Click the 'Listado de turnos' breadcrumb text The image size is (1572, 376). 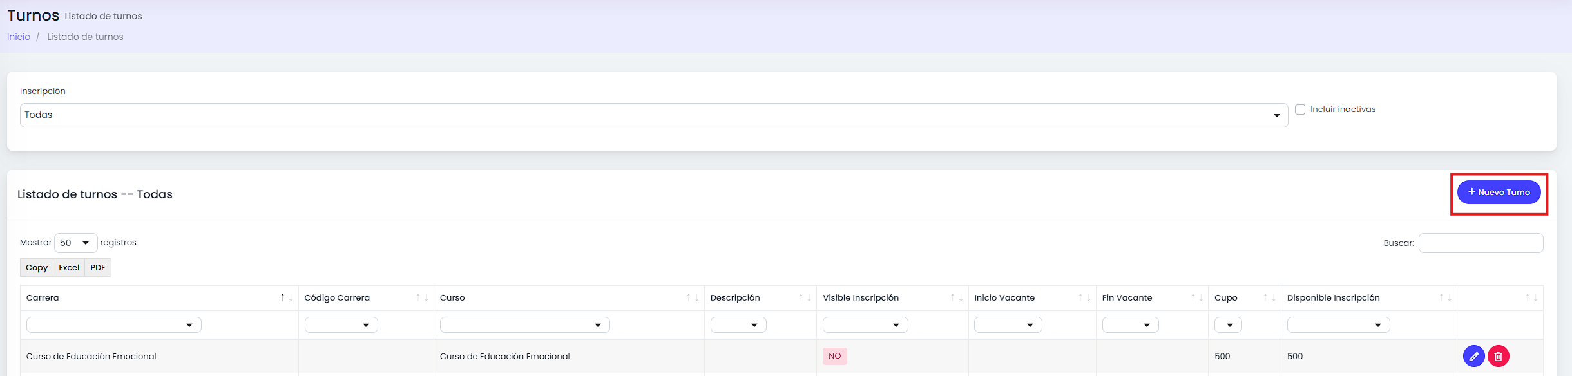click(x=85, y=37)
